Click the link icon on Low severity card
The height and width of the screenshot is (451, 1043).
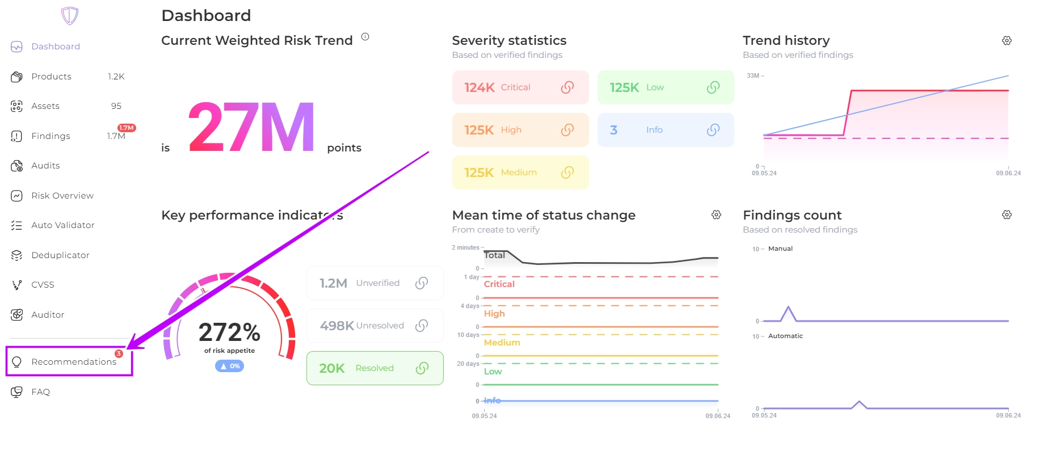[x=713, y=87]
